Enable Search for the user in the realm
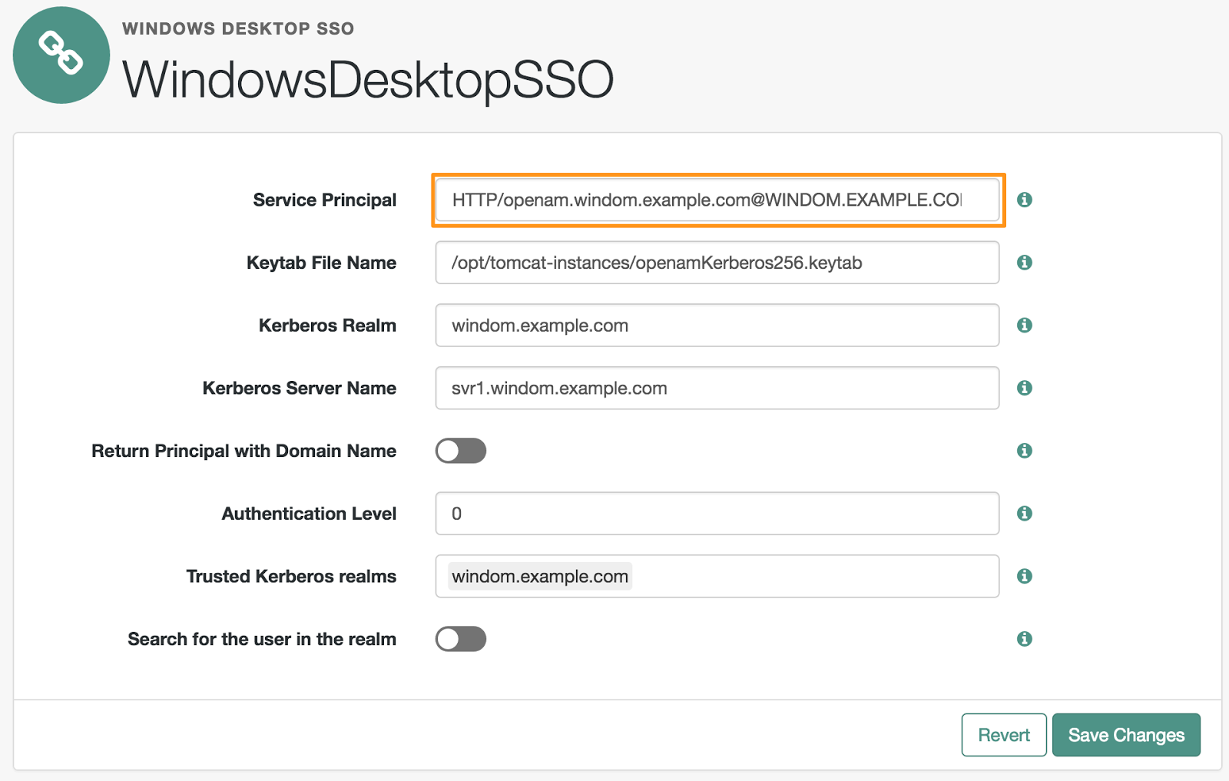 [x=460, y=638]
